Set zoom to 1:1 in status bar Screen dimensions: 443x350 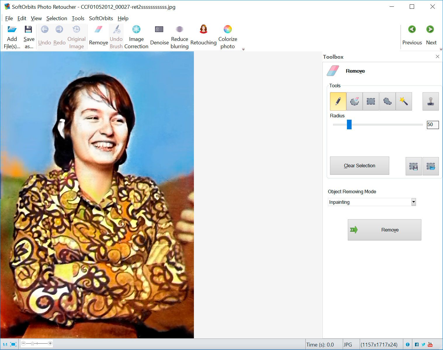(5, 344)
